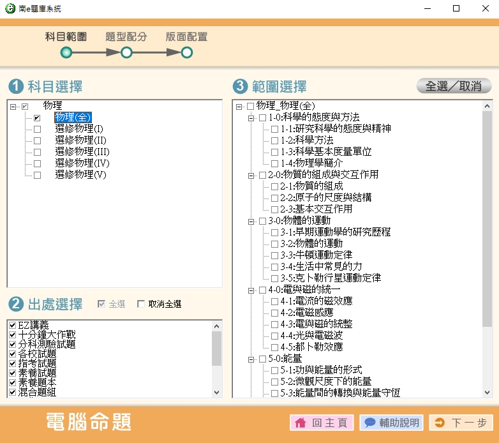Check 1-4:物理學簡介 checkbox
The height and width of the screenshot is (443, 499).
pos(274,163)
